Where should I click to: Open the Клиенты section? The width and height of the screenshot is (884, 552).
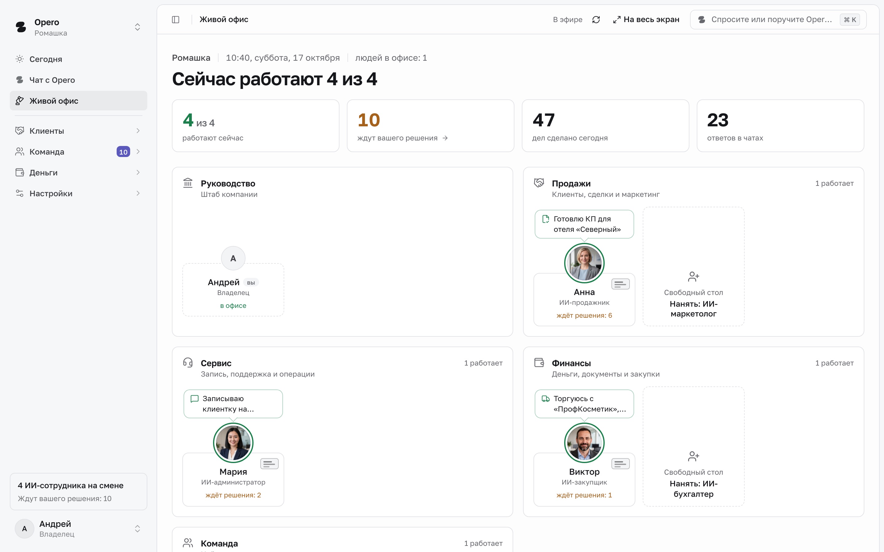tap(79, 131)
